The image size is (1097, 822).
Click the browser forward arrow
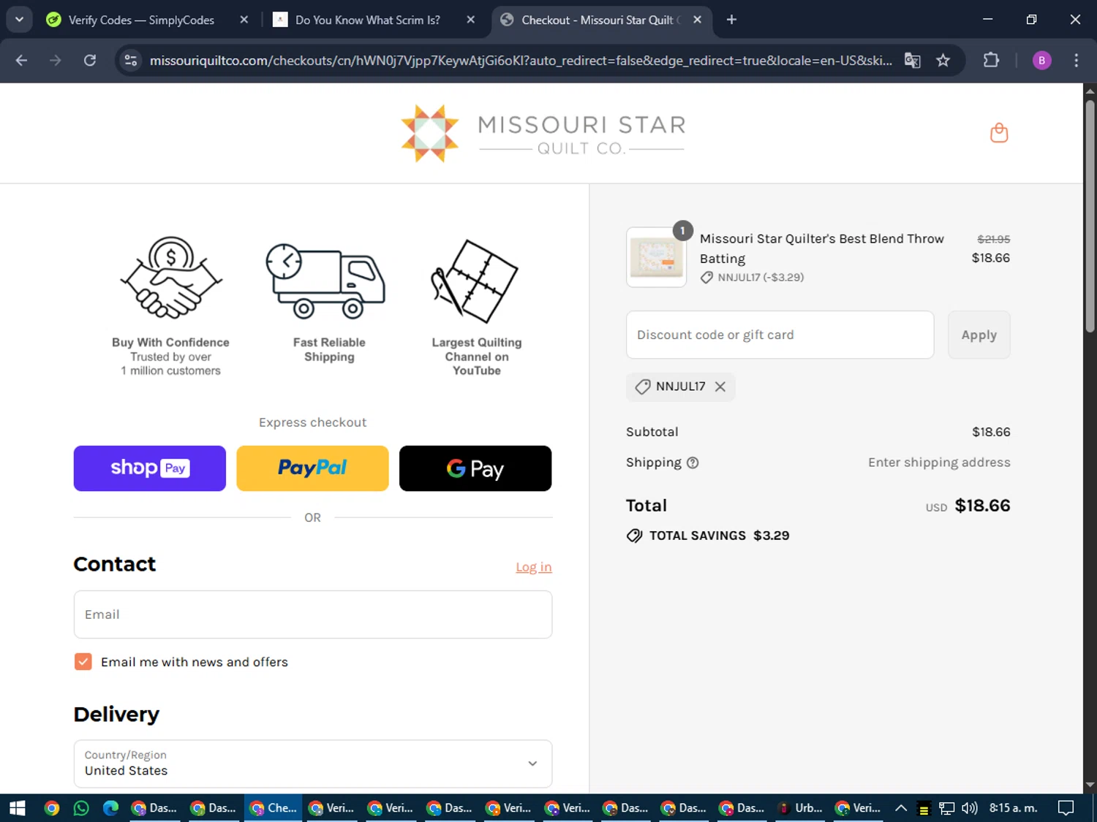click(x=56, y=61)
